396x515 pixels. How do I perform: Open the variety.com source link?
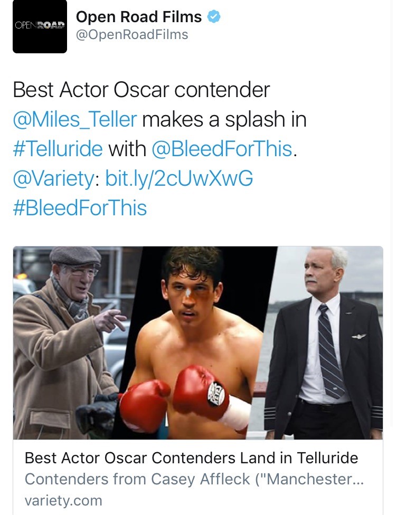click(63, 501)
